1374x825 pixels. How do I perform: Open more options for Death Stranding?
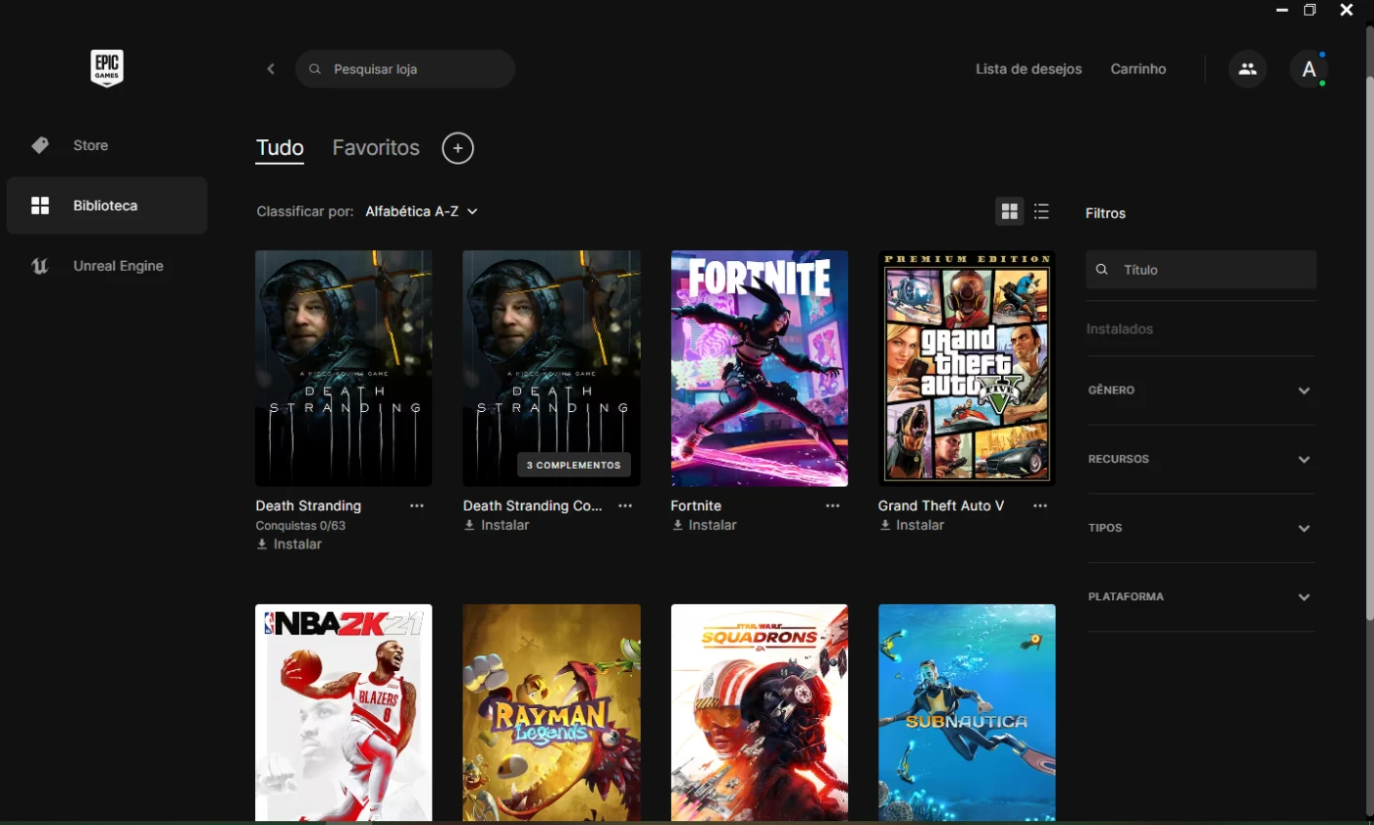click(x=417, y=506)
